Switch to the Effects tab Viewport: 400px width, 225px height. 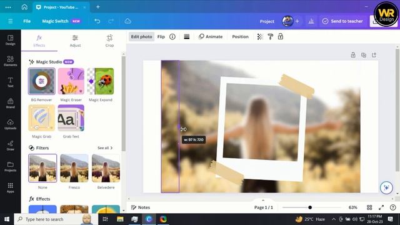coord(39,41)
